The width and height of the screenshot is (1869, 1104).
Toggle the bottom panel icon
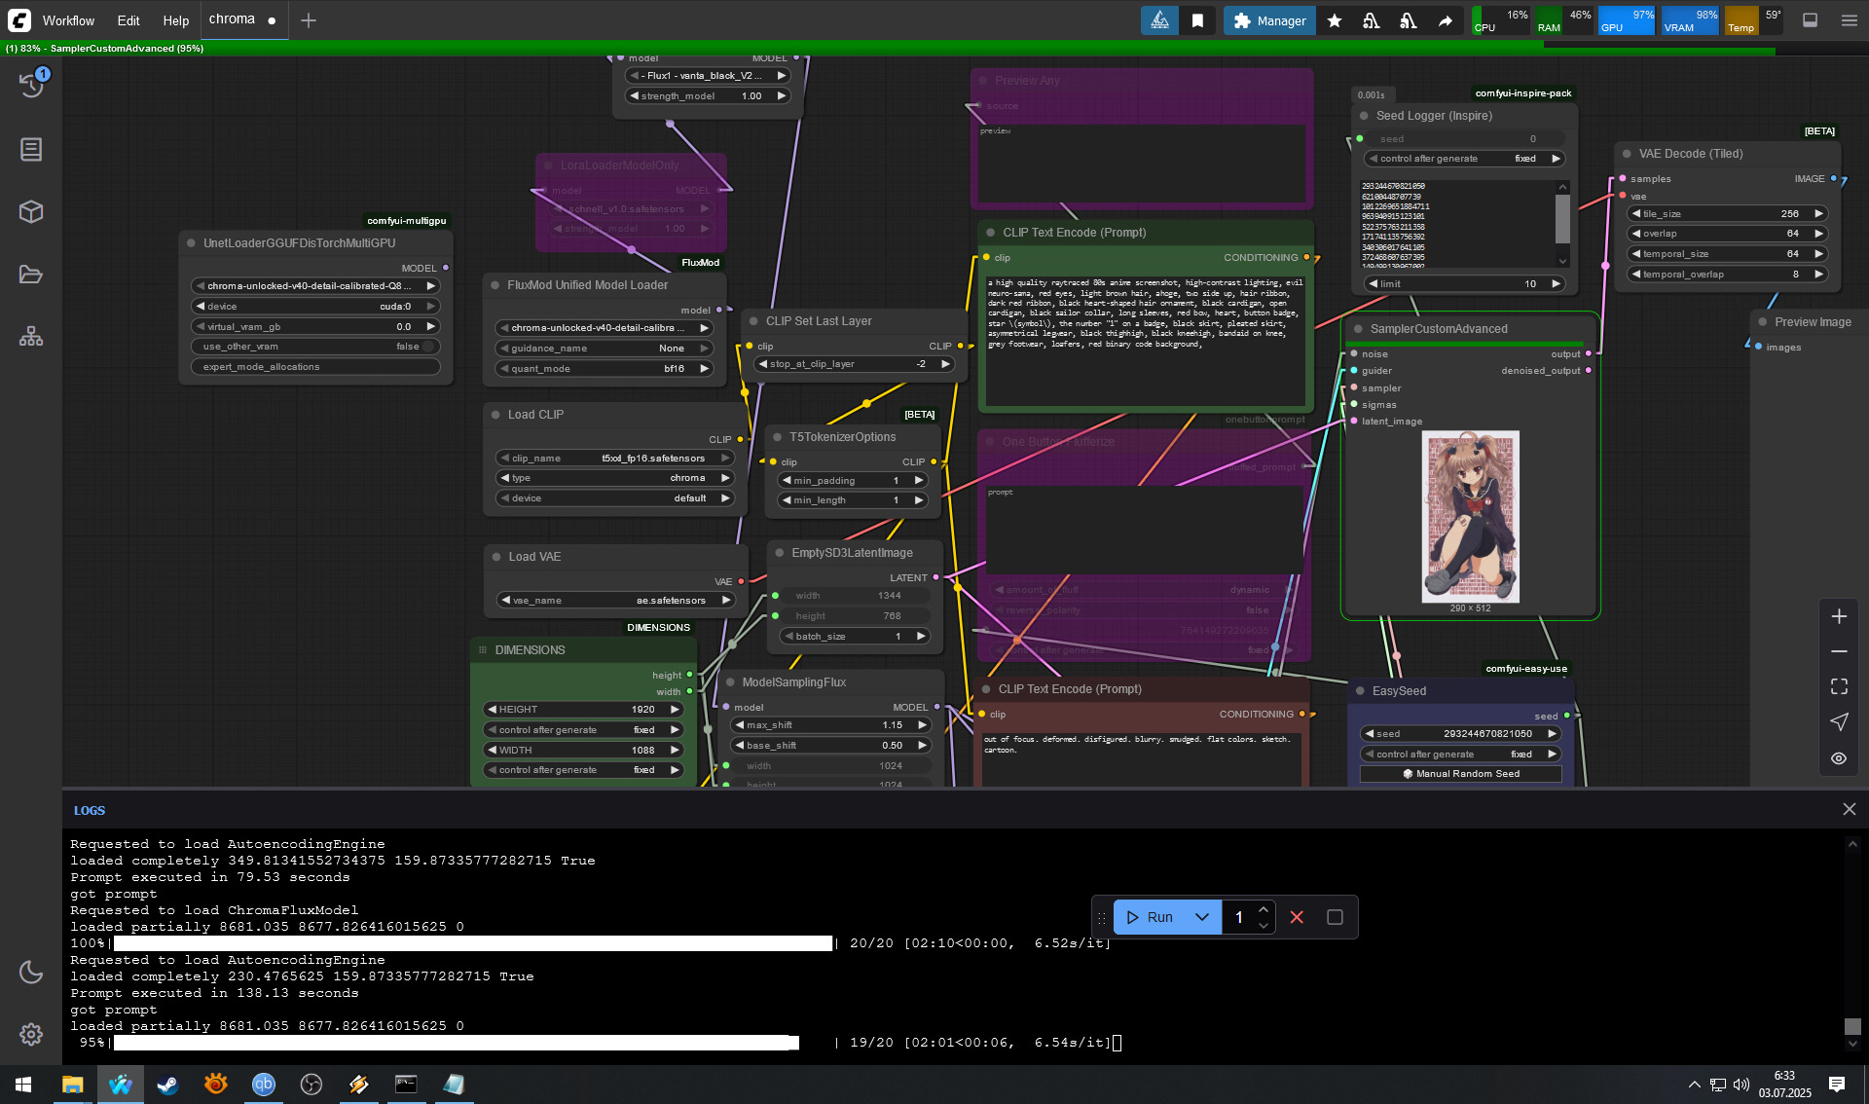(1811, 20)
